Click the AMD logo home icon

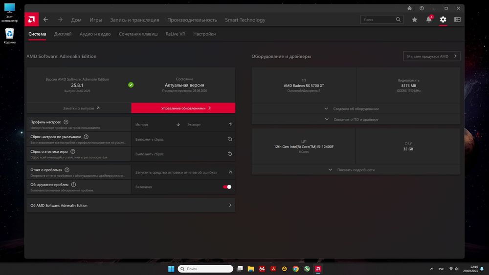click(x=31, y=20)
